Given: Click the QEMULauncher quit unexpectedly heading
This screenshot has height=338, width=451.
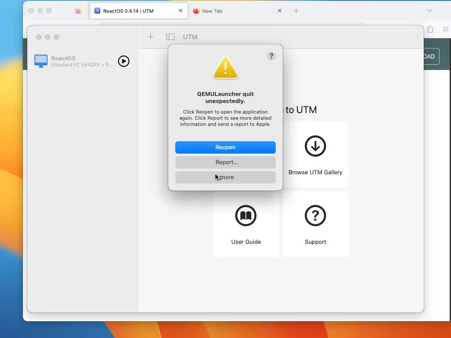Looking at the screenshot, I should click(x=225, y=97).
